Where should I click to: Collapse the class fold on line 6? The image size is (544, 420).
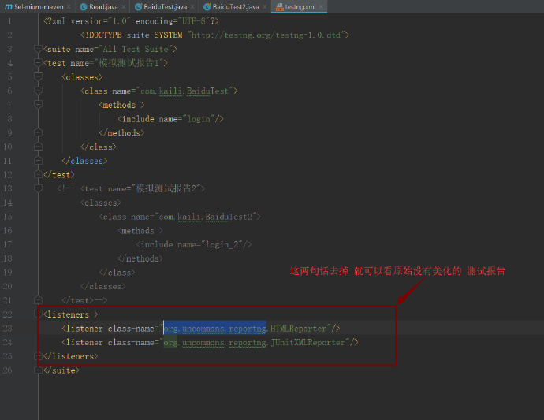coord(38,91)
